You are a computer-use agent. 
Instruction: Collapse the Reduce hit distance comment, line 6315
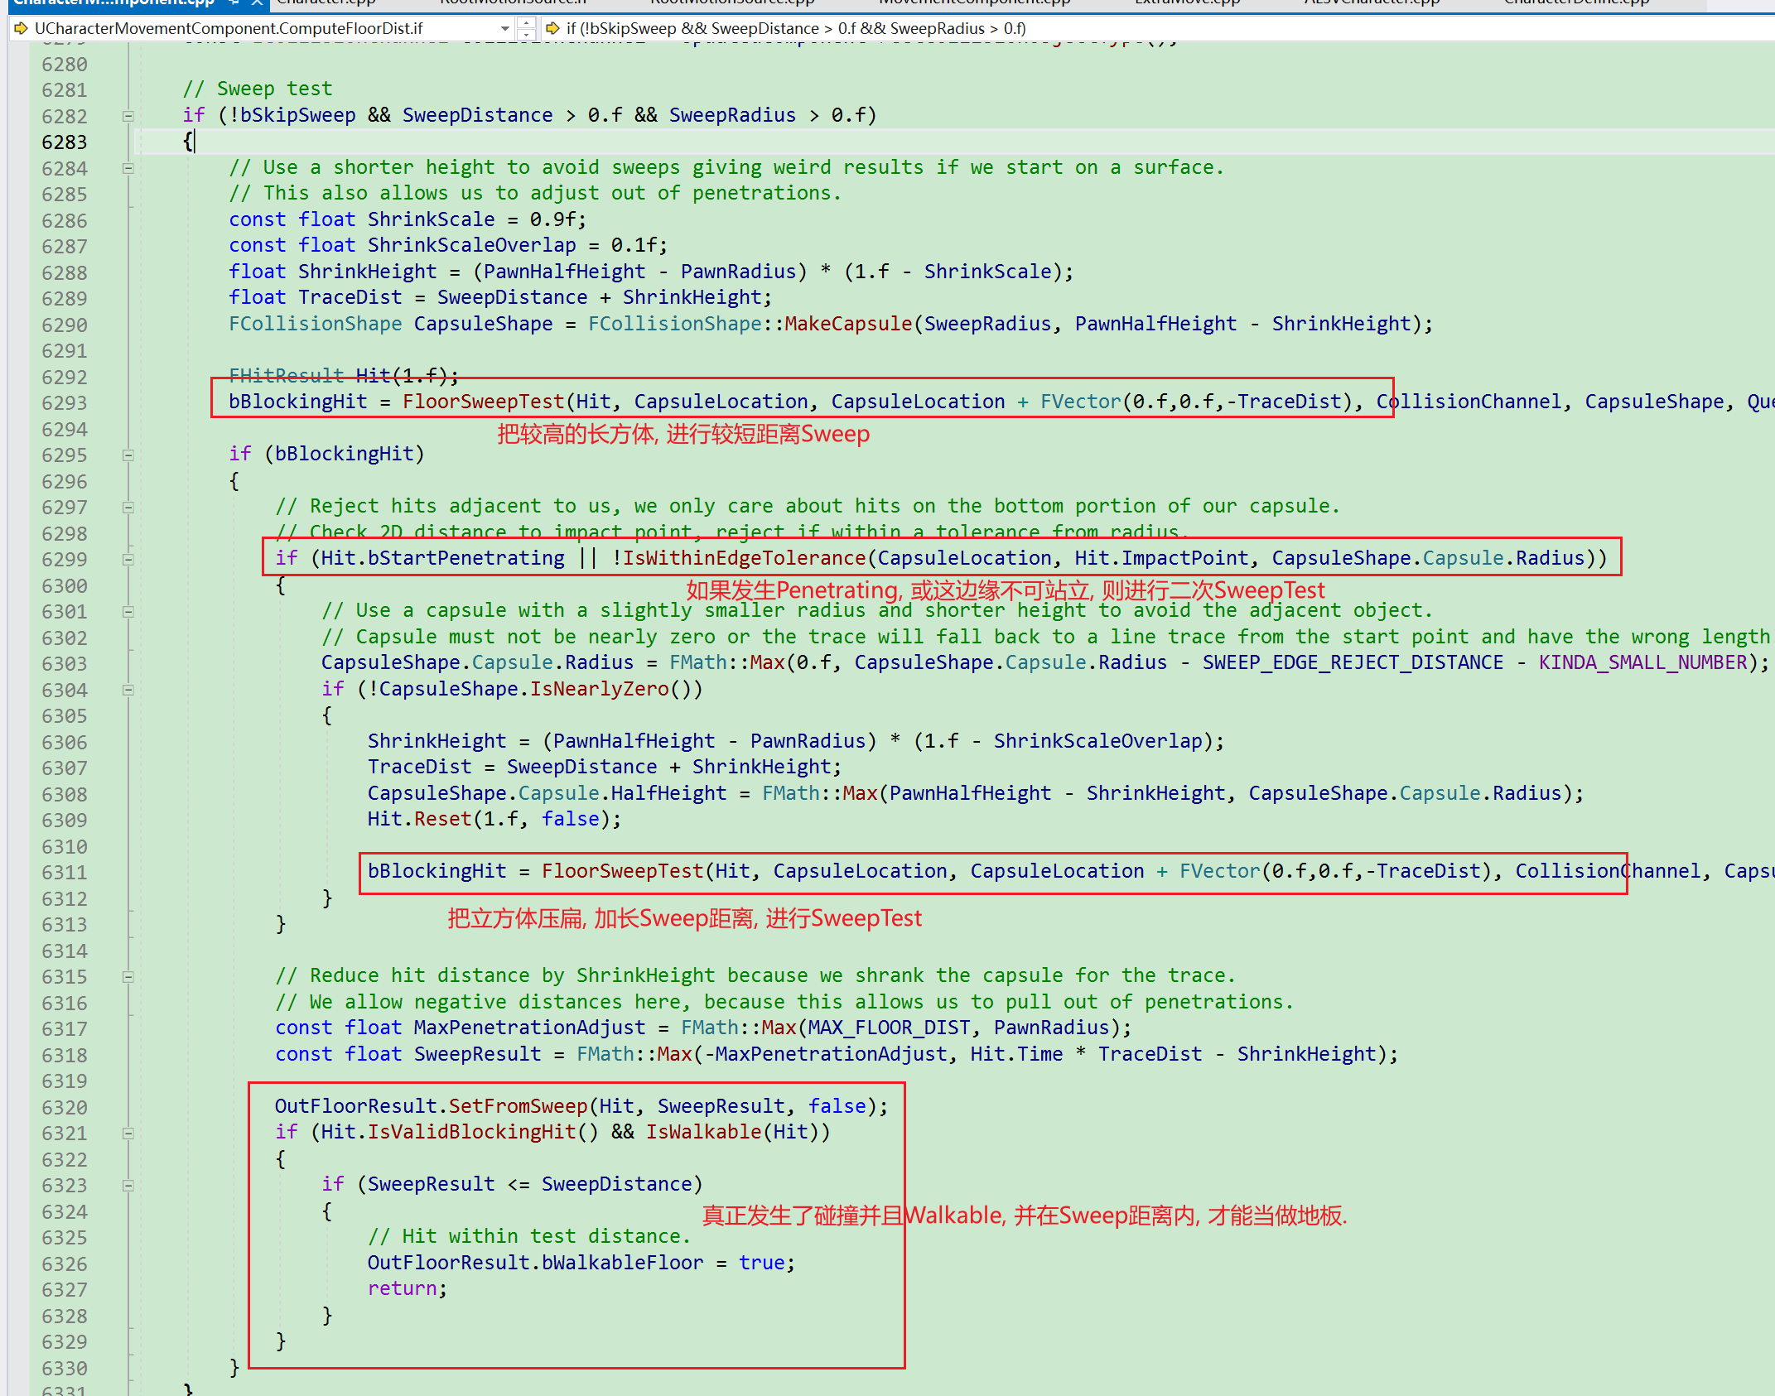click(128, 976)
